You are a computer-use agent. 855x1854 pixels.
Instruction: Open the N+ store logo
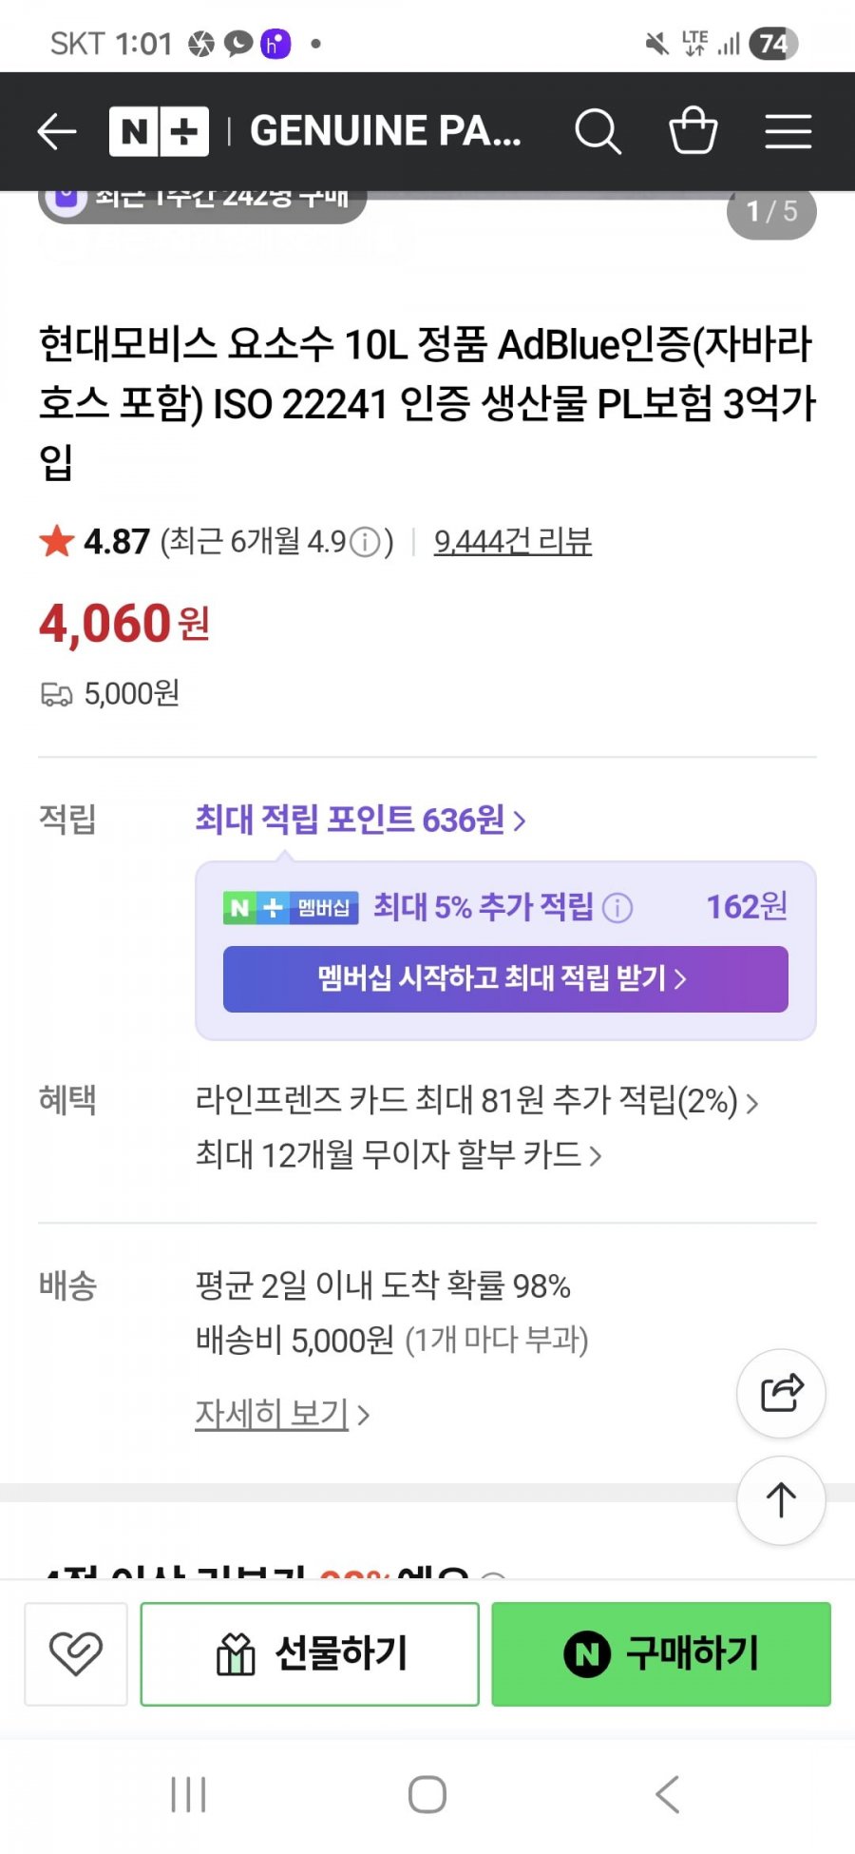[x=159, y=131]
